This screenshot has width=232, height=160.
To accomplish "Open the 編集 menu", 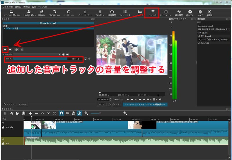I will tap(18, 7).
